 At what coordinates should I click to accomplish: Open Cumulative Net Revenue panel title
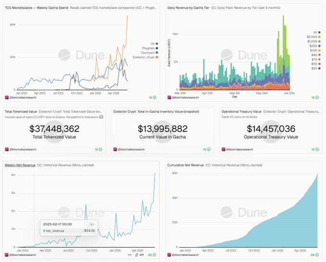tap(185, 165)
